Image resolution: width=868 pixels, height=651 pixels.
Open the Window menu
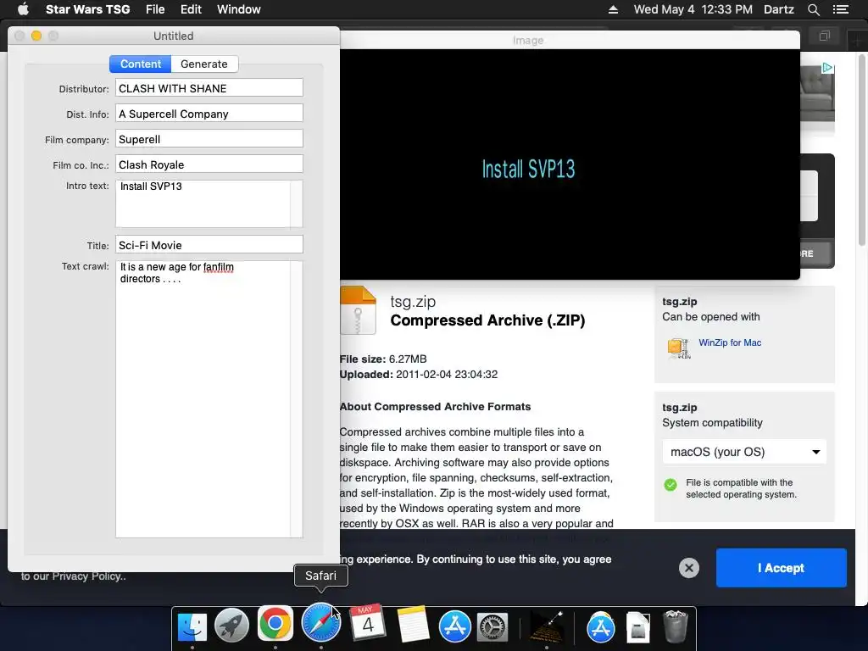[x=238, y=9]
